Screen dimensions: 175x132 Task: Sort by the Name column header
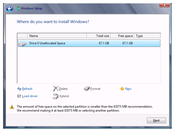(x=57, y=36)
